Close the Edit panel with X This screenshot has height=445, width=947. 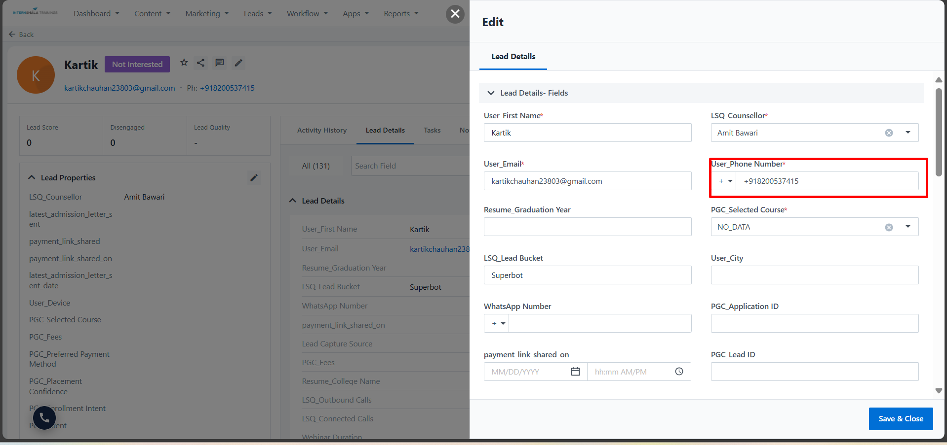(x=455, y=14)
